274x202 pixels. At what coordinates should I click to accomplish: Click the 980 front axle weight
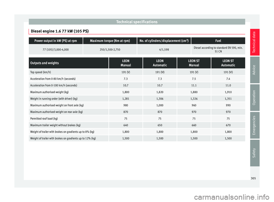pyautogui.click(x=126, y=105)
